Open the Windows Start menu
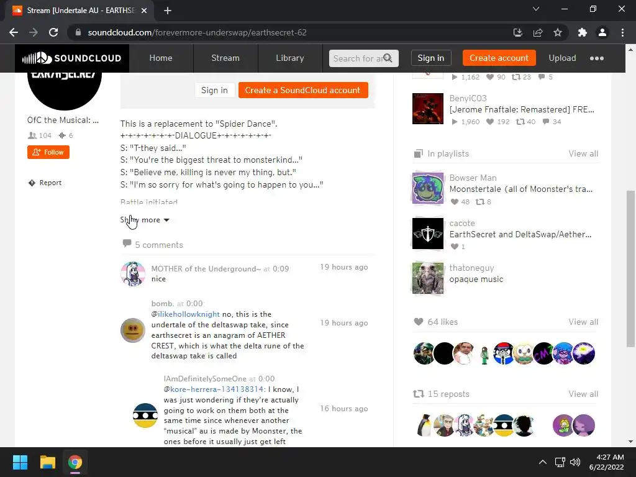The width and height of the screenshot is (636, 477). (x=20, y=462)
